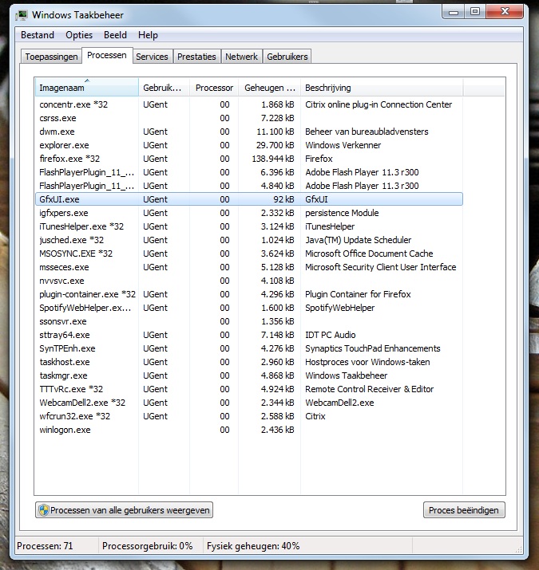Open the Beeld menu
Screen dimensions: 539x570
[115, 35]
